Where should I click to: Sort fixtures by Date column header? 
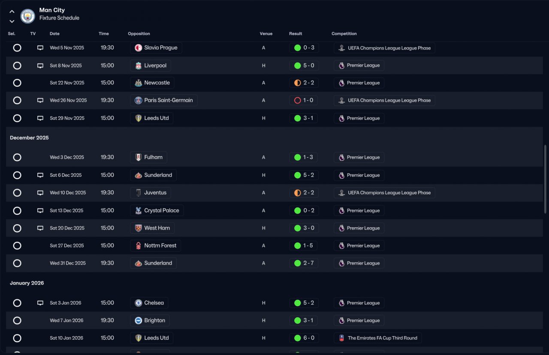pos(54,33)
